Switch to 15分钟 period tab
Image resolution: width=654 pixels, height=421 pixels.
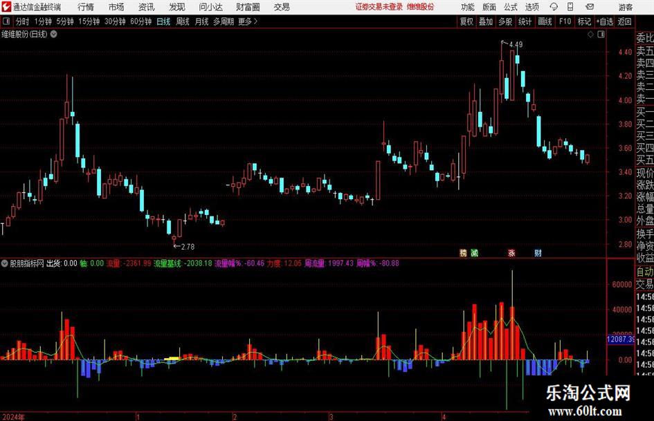(89, 21)
